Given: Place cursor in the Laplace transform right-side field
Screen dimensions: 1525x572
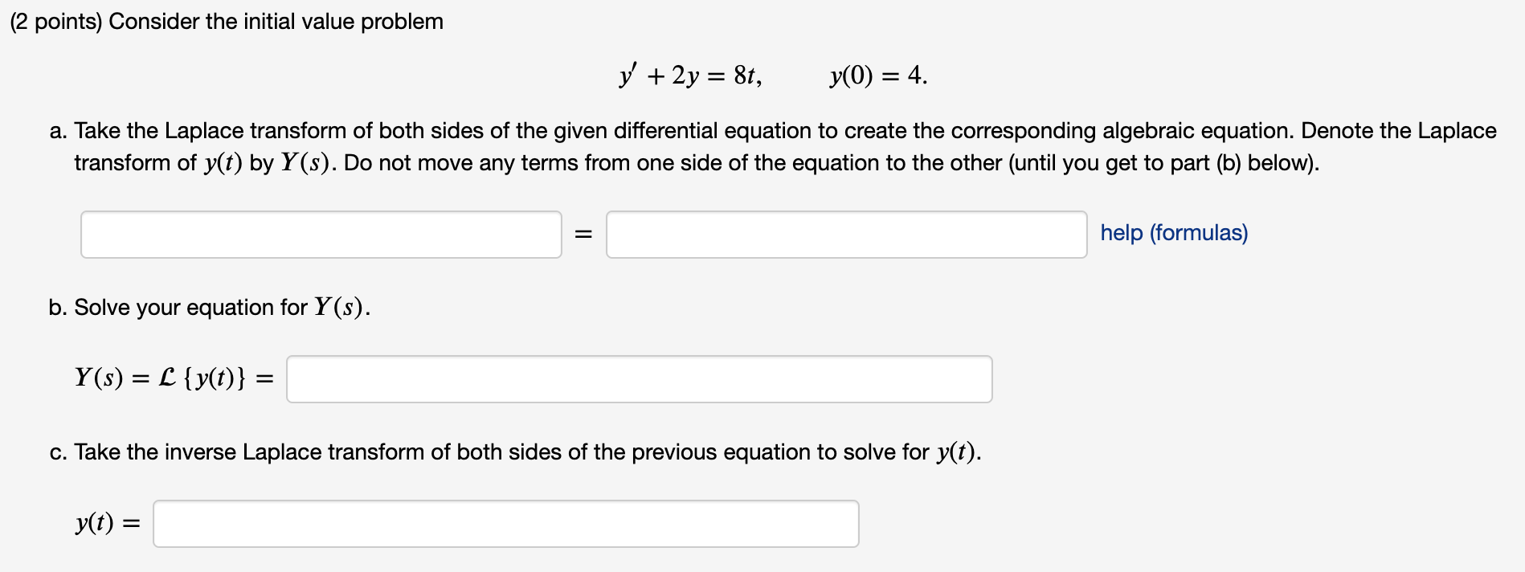Looking at the screenshot, I should point(847,234).
